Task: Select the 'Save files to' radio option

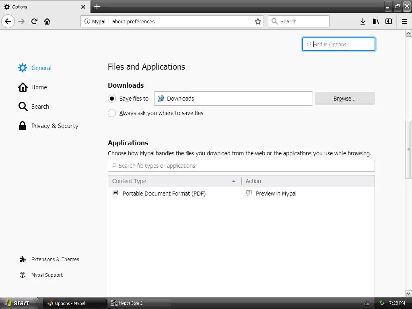Action: pyautogui.click(x=112, y=99)
